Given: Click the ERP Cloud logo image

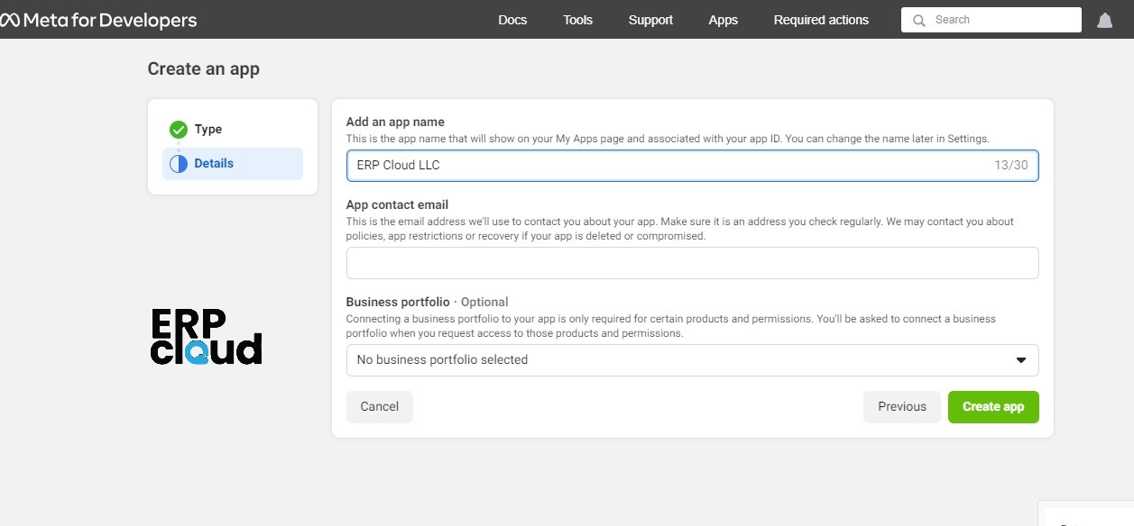Looking at the screenshot, I should [x=206, y=337].
